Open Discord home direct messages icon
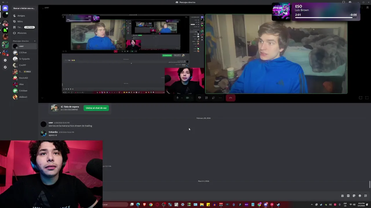 [x=5, y=8]
